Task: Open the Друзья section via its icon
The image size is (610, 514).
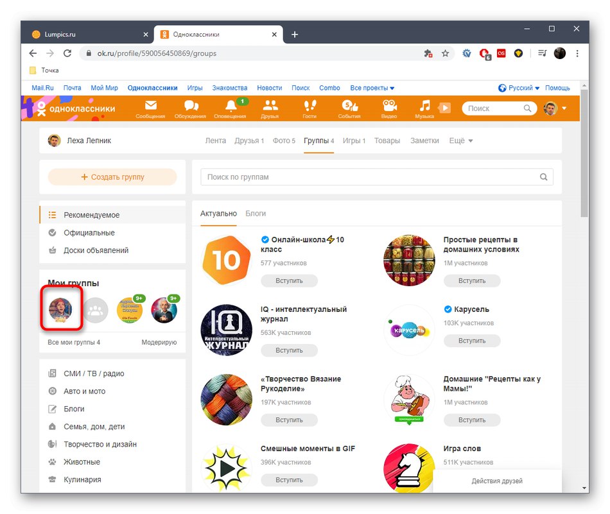Action: click(x=270, y=107)
